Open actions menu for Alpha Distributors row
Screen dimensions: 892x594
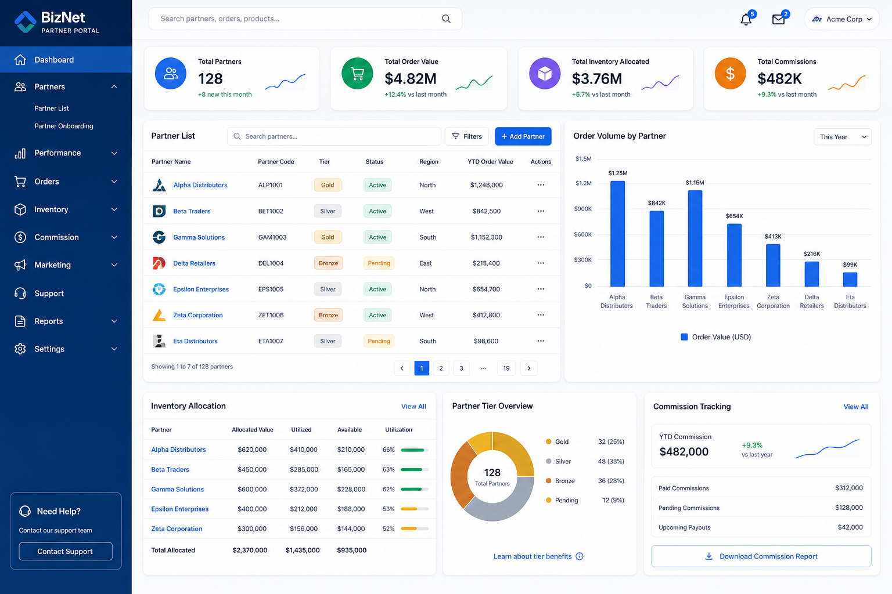[x=541, y=185]
